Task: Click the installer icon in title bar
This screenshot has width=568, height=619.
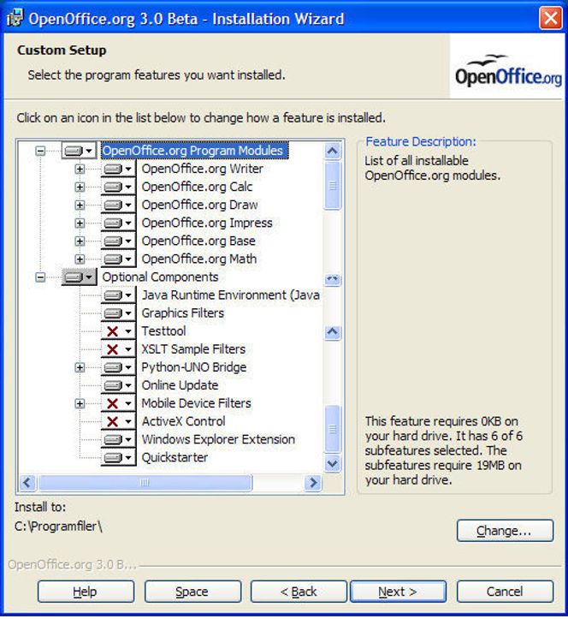Action: coord(15,18)
